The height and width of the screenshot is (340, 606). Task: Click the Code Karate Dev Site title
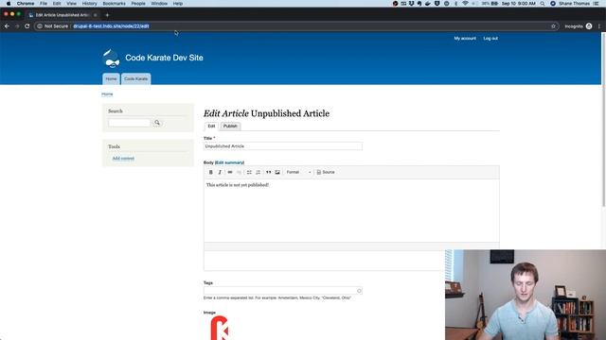pos(164,58)
